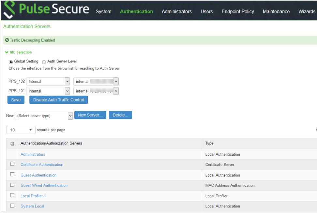Click Disable Auth Traffic Control
317x213 pixels.
coord(58,100)
